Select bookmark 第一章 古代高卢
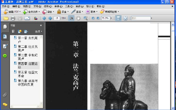 click(28, 40)
